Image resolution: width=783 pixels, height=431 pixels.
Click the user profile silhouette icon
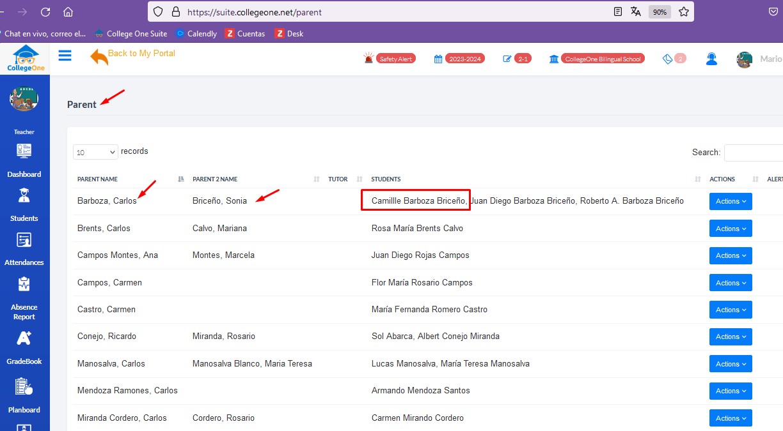[711, 59]
